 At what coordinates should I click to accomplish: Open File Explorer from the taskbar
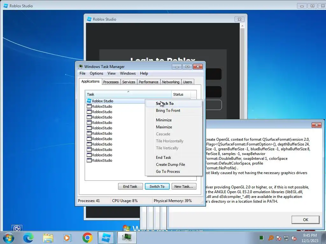click(x=48, y=238)
